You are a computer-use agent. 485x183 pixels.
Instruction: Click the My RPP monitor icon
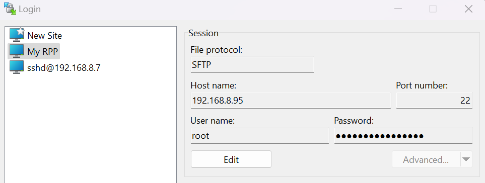click(17, 51)
